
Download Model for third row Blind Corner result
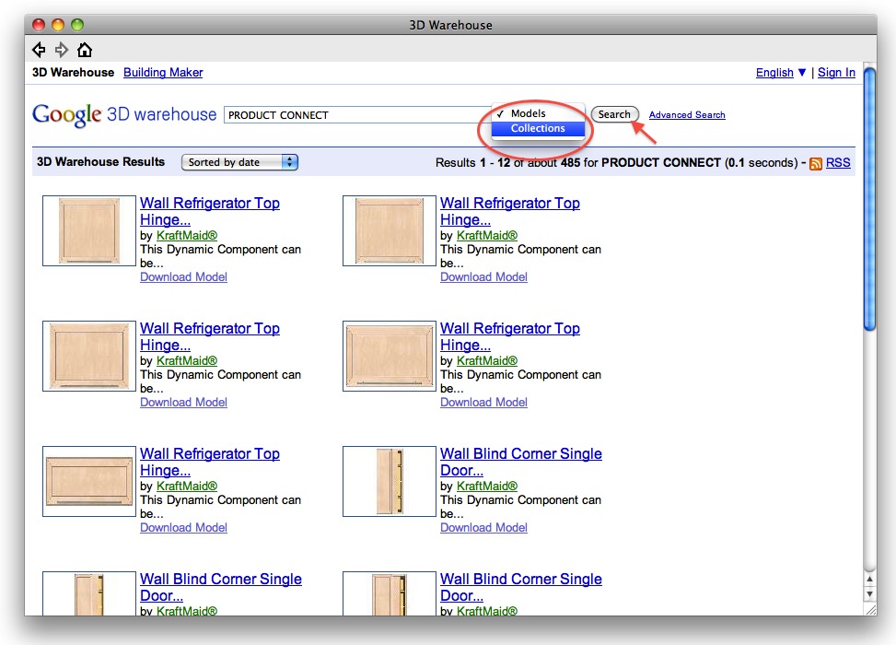tap(483, 527)
